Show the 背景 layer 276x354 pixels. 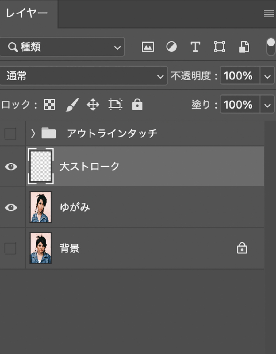coord(10,248)
